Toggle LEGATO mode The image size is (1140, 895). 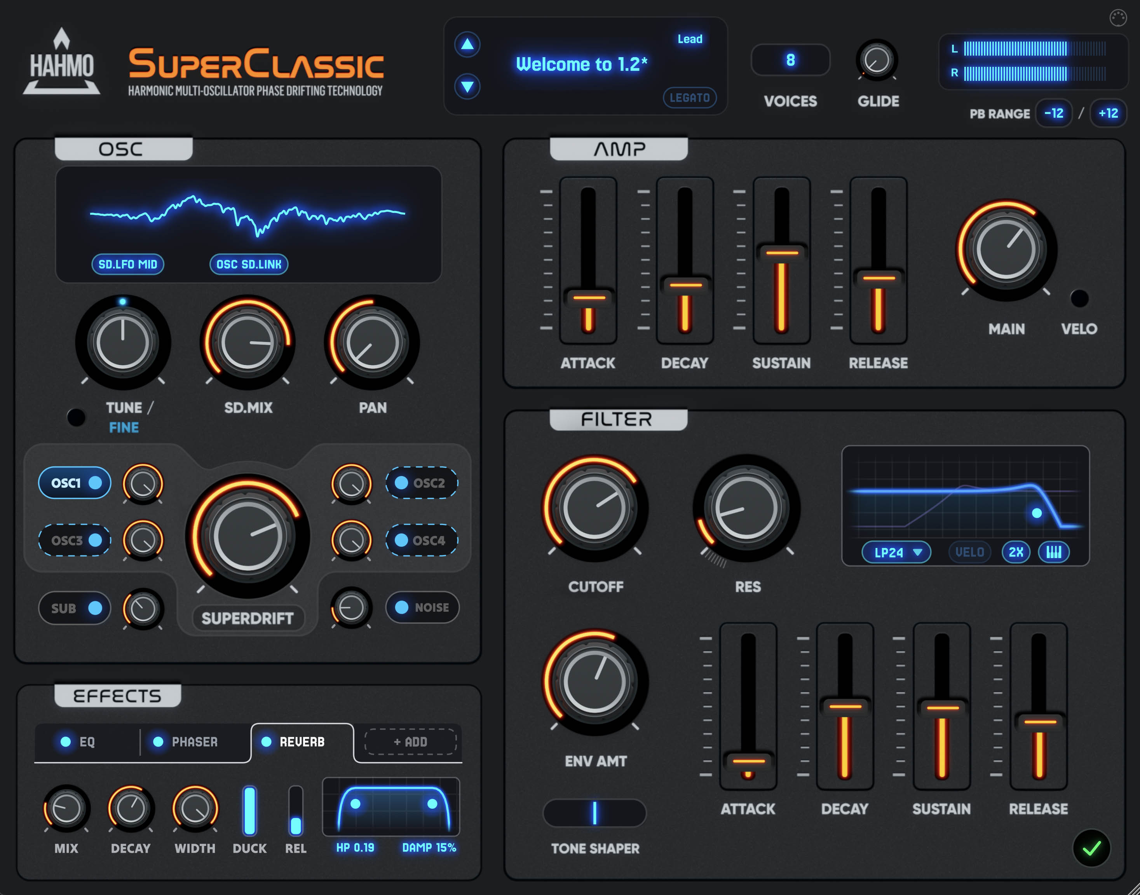pyautogui.click(x=689, y=98)
